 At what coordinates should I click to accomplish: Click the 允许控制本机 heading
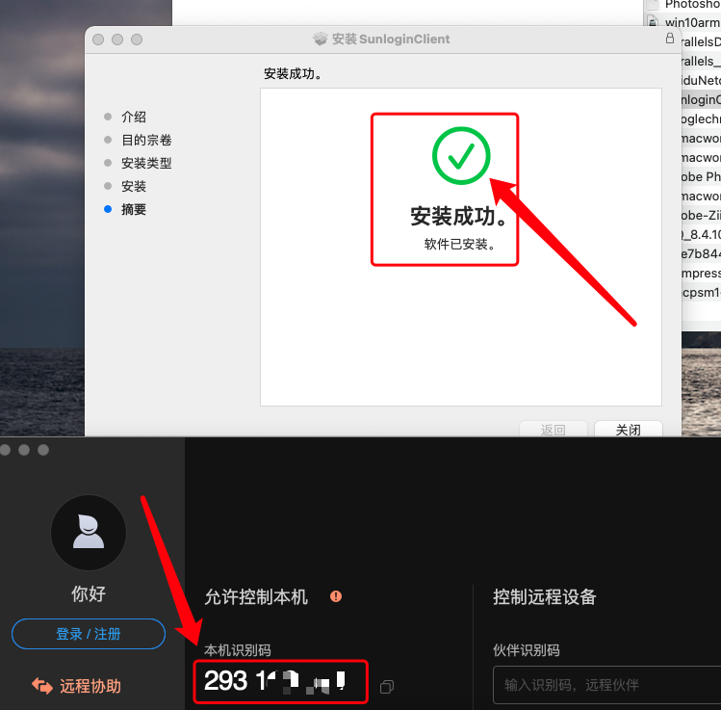(x=256, y=597)
